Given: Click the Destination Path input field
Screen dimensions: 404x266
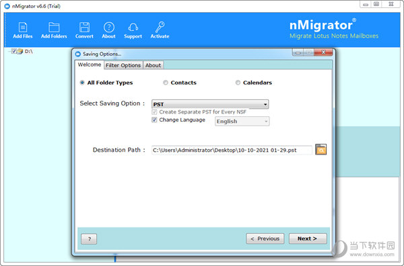Looking at the screenshot, I should [232, 150].
